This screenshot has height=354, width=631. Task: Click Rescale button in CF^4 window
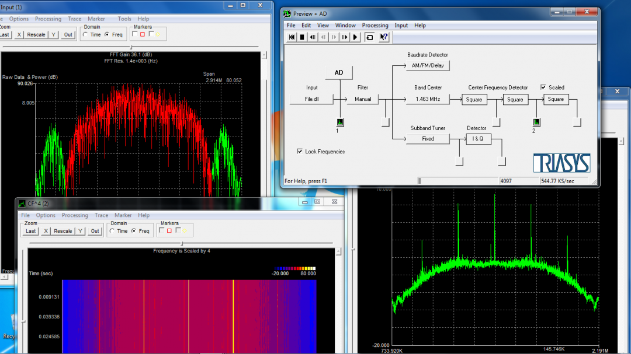point(63,231)
